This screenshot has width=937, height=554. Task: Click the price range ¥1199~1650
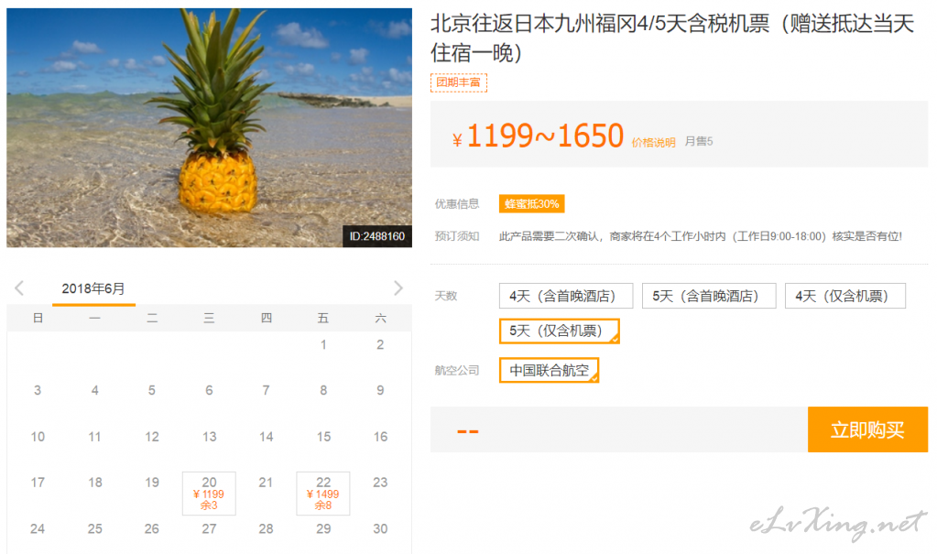point(538,136)
